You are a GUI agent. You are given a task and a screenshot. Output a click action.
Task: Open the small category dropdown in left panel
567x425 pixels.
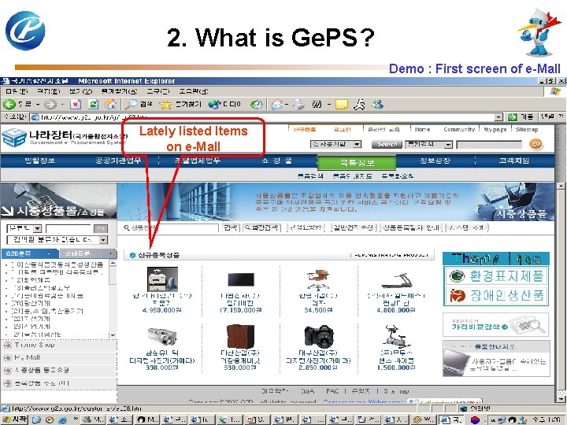[38, 228]
